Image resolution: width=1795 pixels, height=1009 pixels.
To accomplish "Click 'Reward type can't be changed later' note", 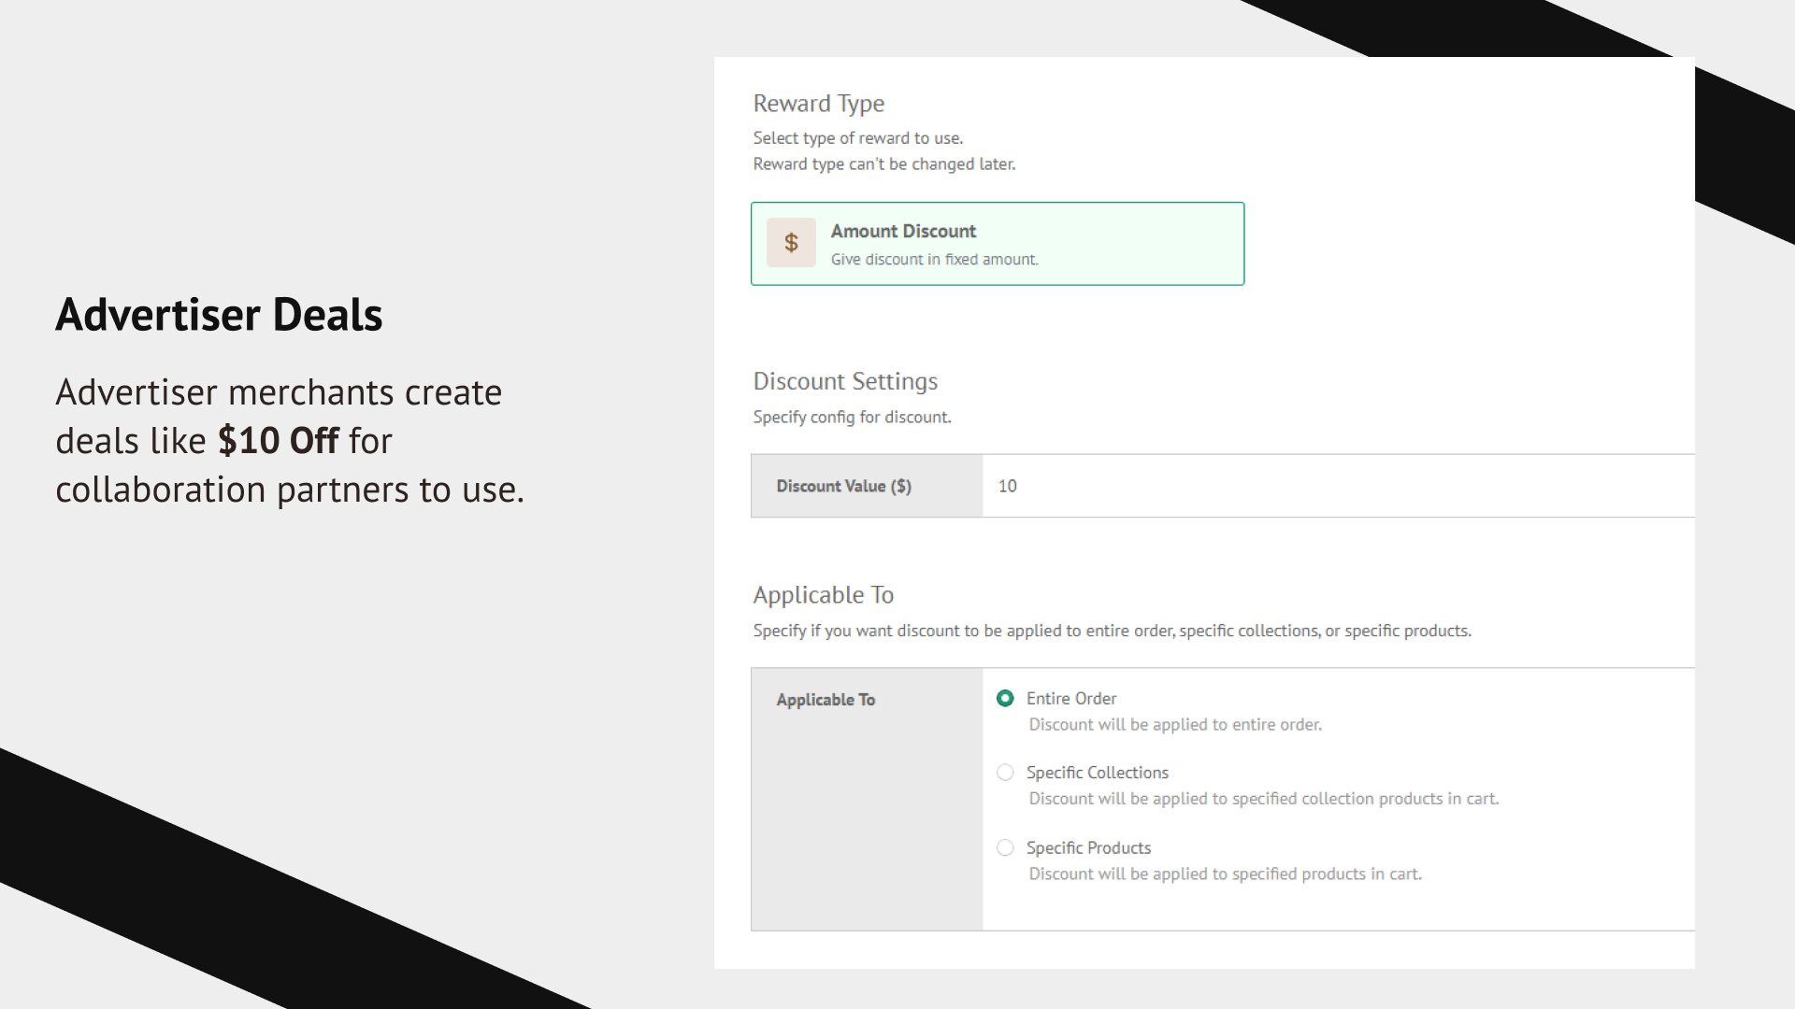I will [x=883, y=164].
